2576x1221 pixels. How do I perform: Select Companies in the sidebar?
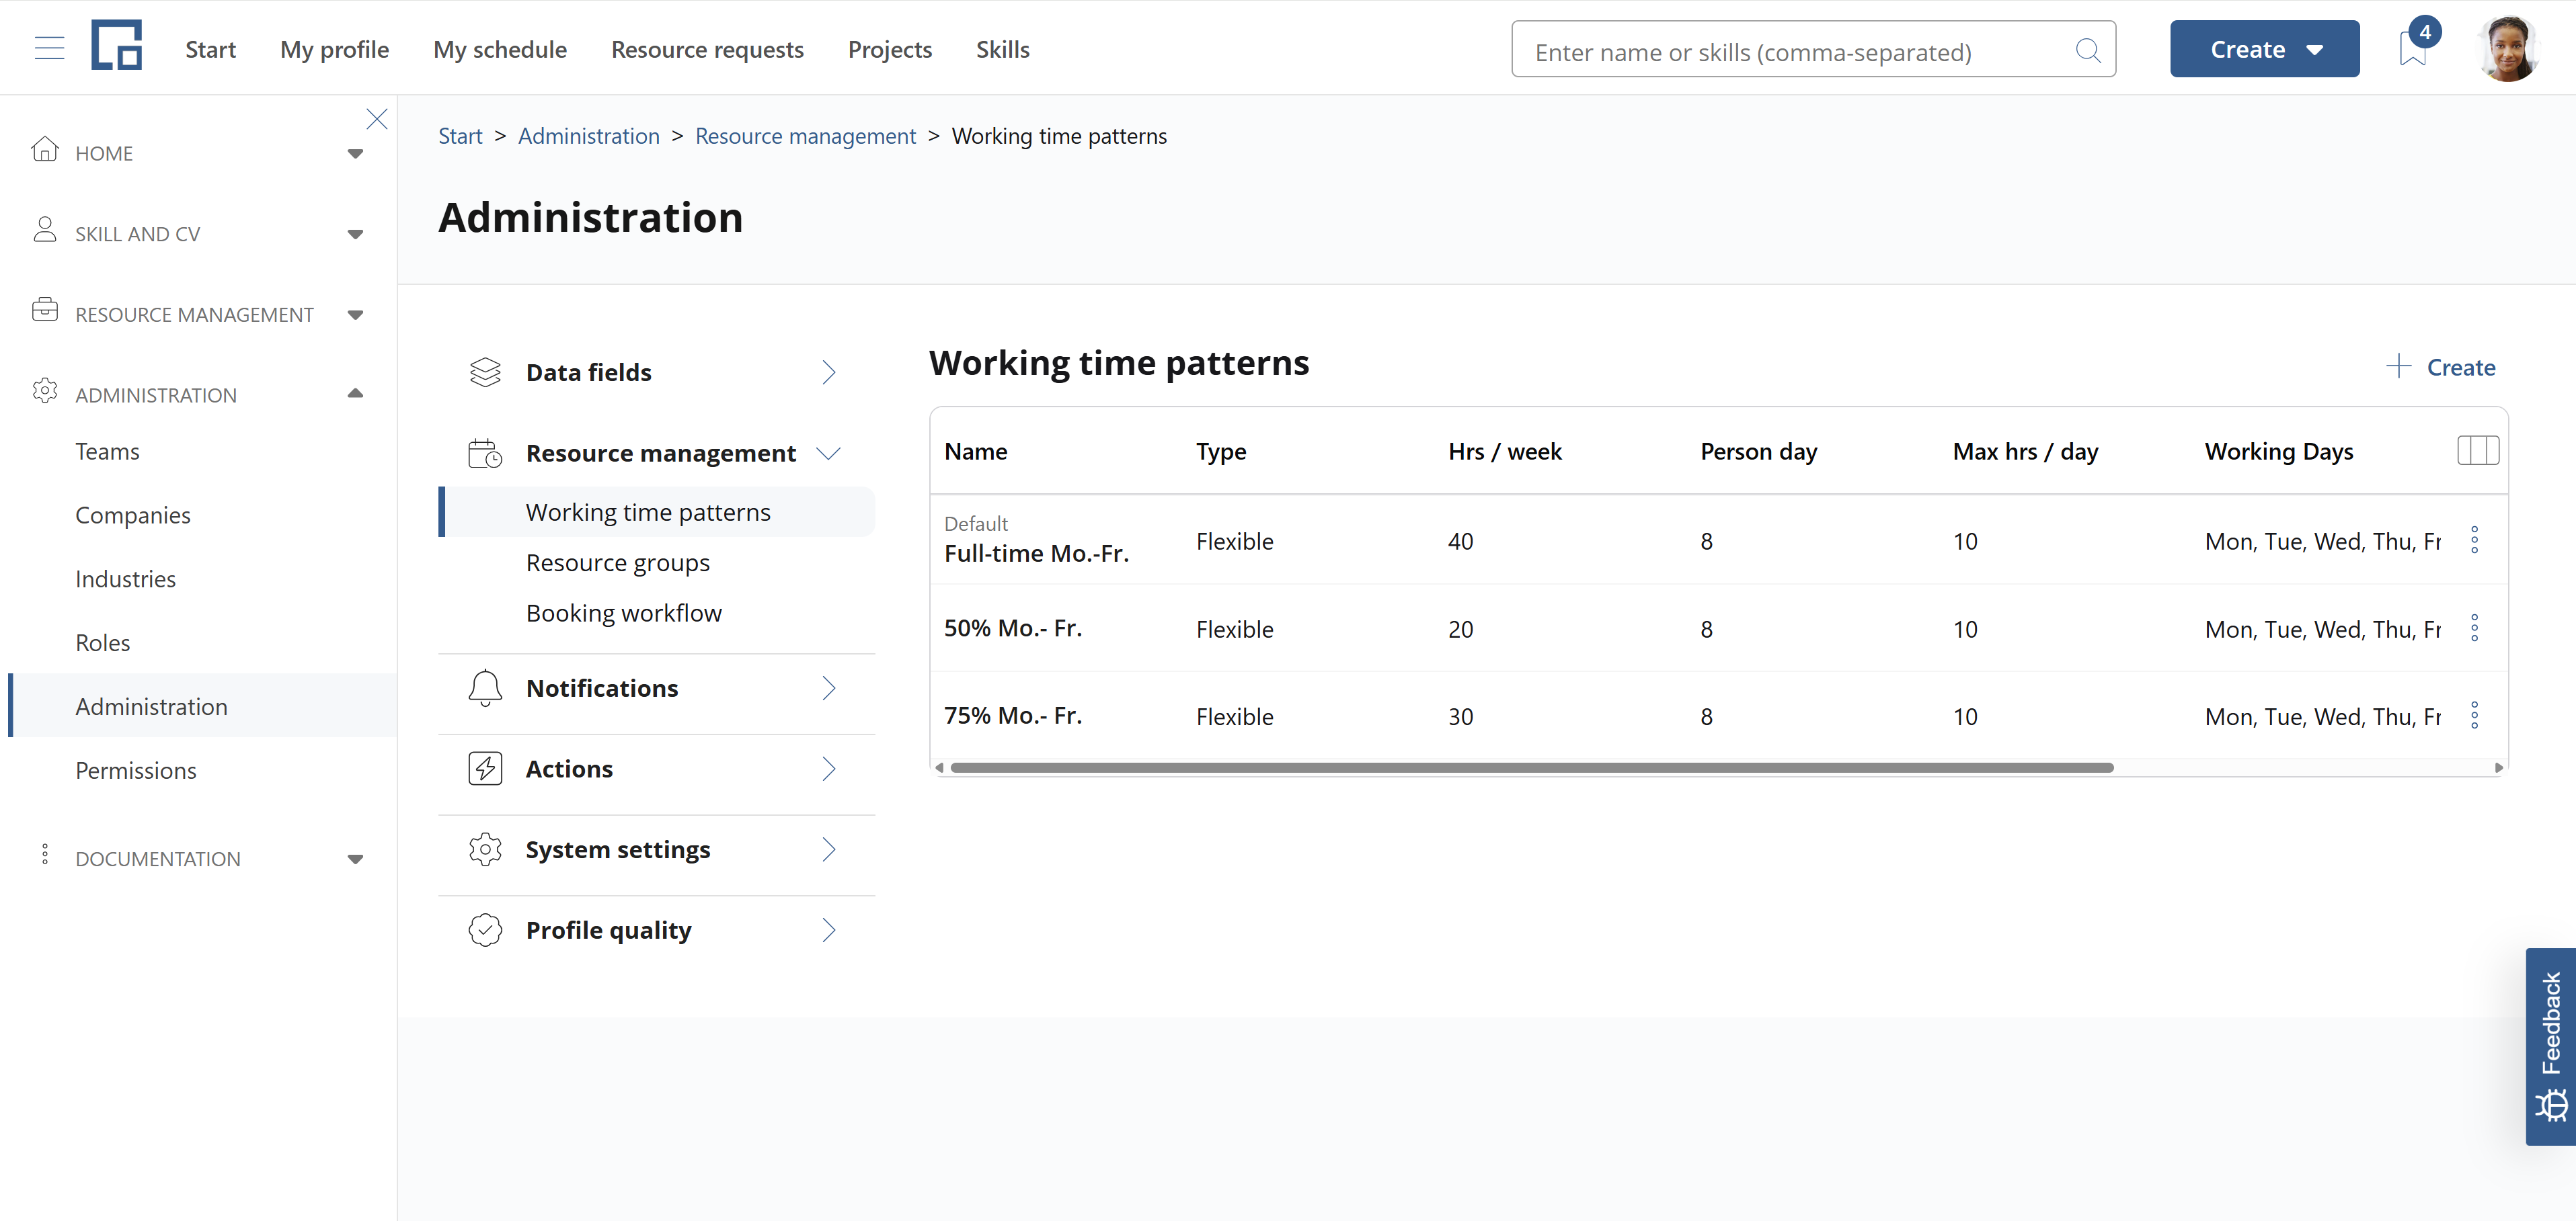[133, 515]
